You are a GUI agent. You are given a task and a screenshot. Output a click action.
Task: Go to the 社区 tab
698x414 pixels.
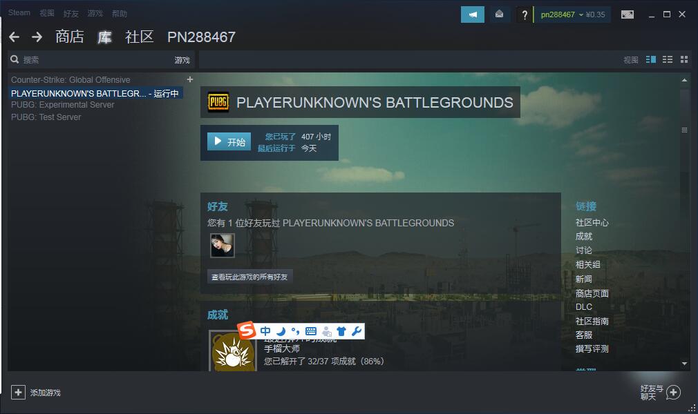(140, 37)
